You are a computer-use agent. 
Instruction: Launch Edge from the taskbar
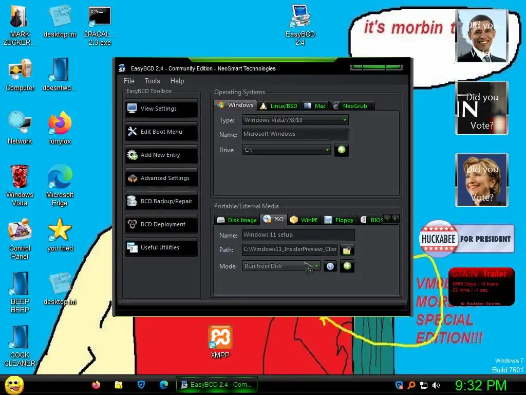pyautogui.click(x=164, y=385)
